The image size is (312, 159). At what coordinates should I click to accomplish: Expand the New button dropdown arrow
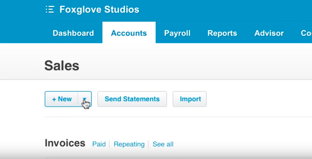84,99
